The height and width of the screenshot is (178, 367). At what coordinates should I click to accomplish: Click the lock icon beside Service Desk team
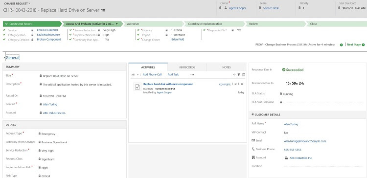(260, 8)
